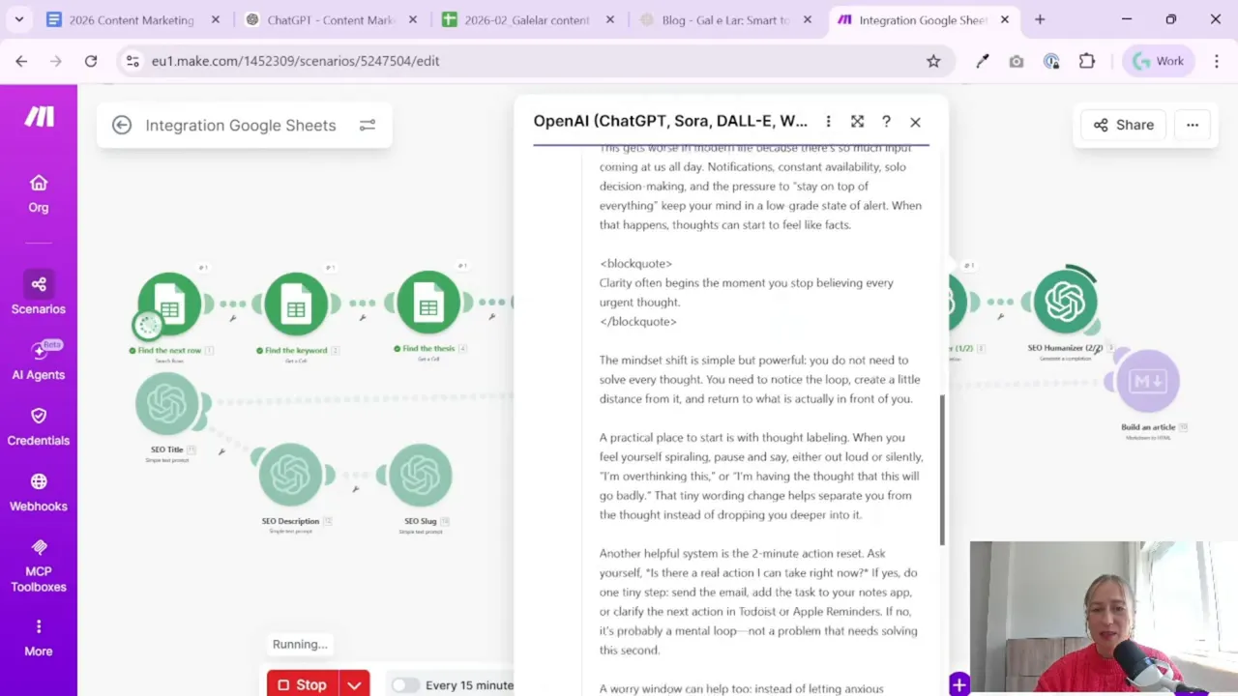The height and width of the screenshot is (696, 1238).
Task: Click the eyedropper extension icon
Action: (x=983, y=61)
